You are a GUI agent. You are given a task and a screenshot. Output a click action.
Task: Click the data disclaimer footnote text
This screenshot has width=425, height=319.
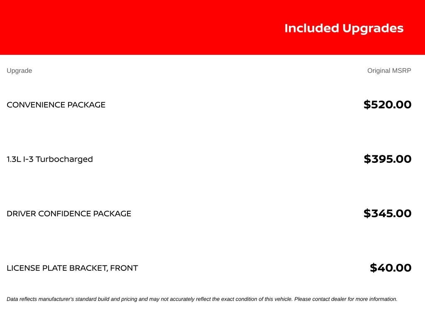click(202, 299)
